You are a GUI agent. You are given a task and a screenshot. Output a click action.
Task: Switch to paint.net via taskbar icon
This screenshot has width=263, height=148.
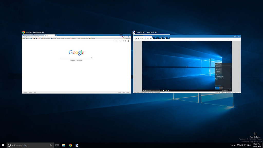pos(77,145)
